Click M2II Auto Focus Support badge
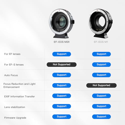 [61, 75]
